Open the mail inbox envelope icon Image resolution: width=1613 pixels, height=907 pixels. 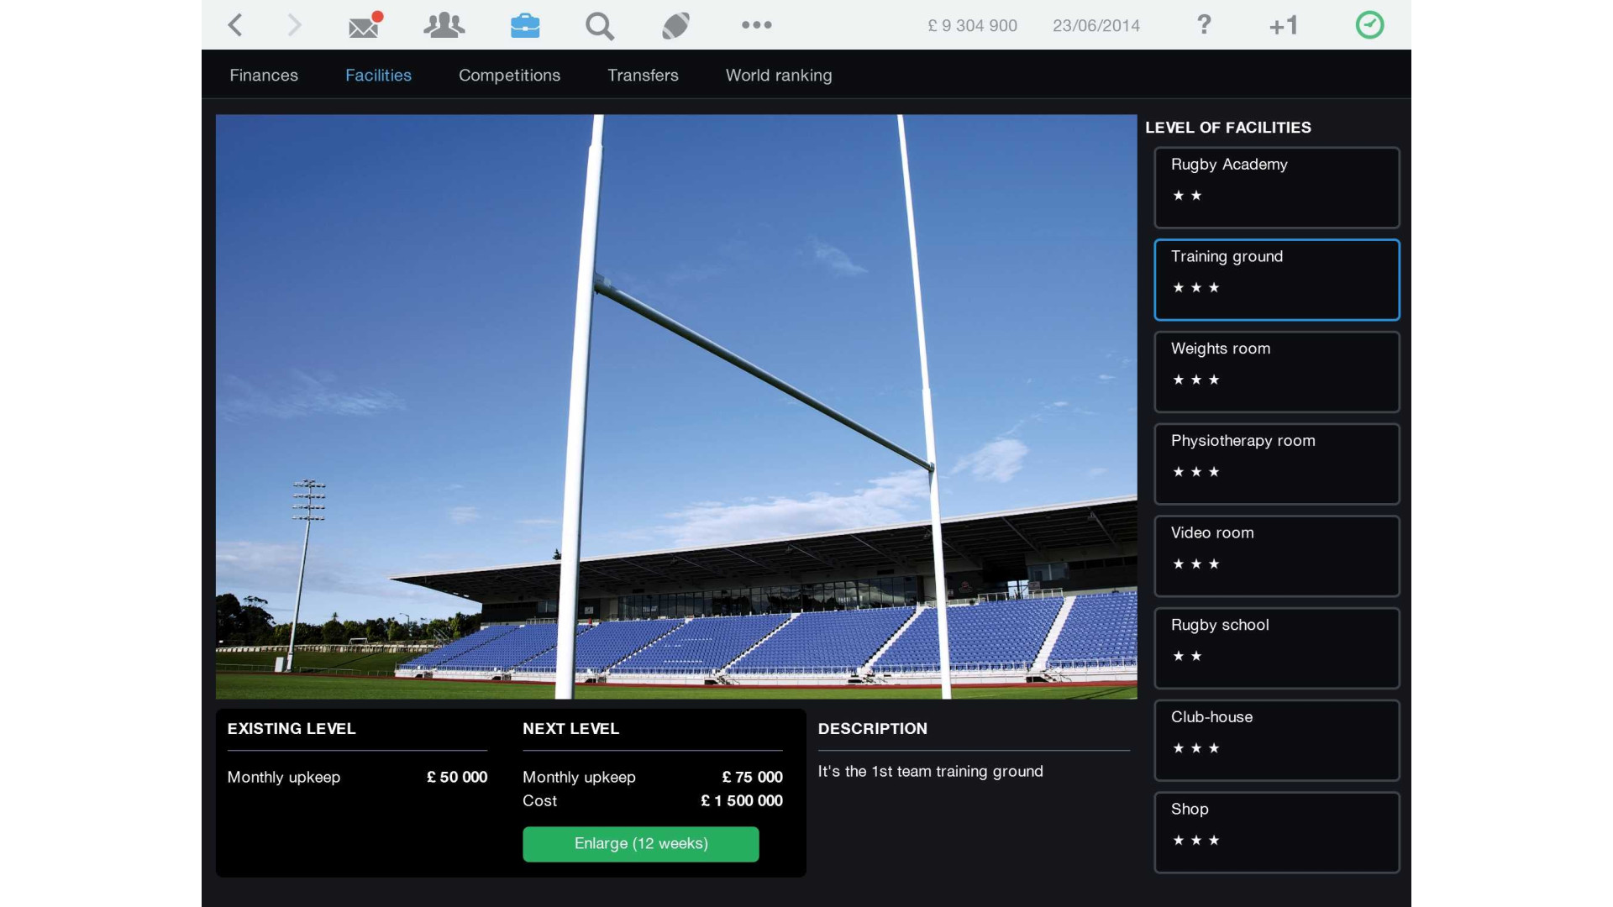coord(365,25)
